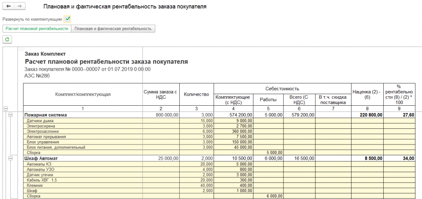Collapse the 'Пожарная система' group

(10, 115)
